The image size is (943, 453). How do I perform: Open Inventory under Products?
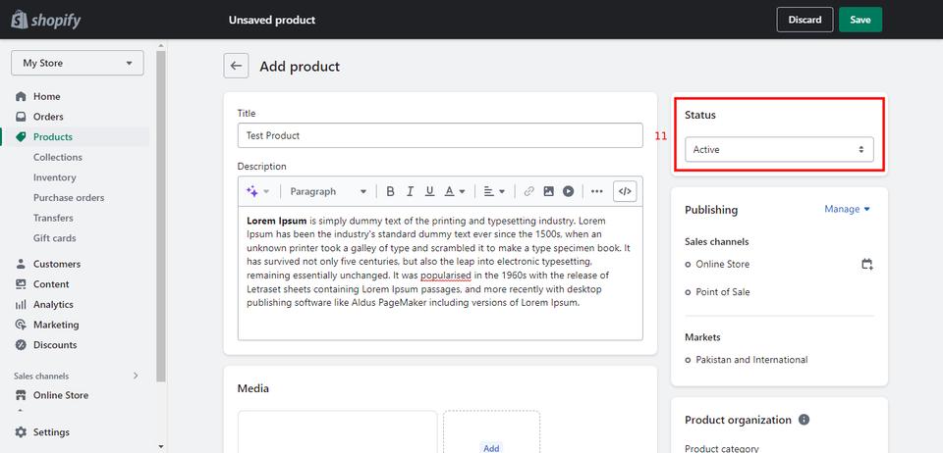(55, 177)
